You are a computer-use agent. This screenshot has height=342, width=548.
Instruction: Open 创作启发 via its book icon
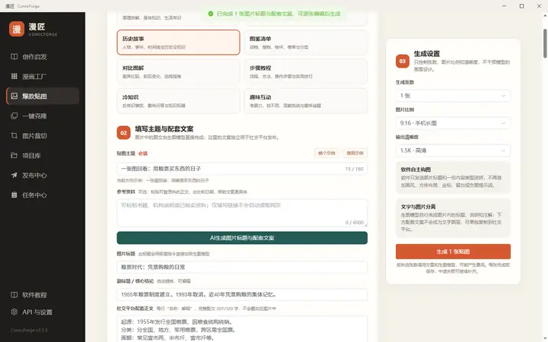click(x=14, y=56)
